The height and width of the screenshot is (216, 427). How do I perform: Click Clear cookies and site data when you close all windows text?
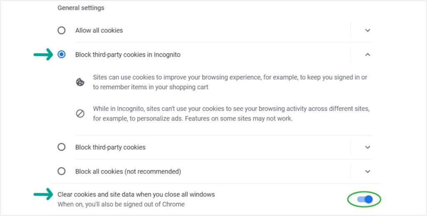pos(136,194)
